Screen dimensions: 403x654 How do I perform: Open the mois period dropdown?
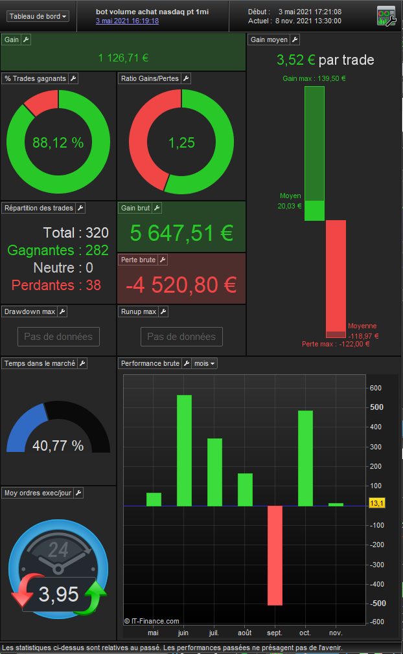[x=205, y=363]
